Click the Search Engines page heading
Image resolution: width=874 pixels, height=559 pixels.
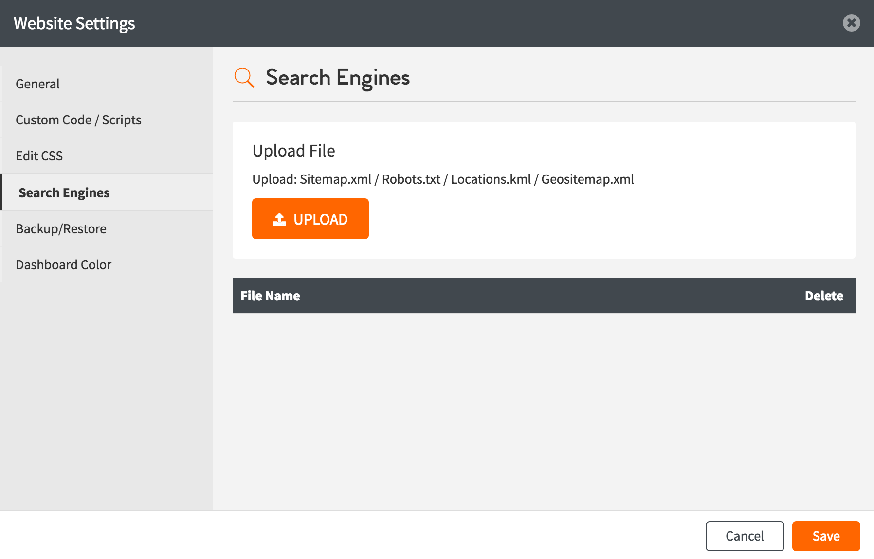[338, 78]
